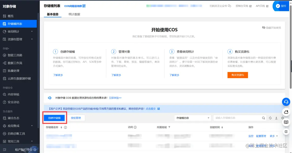This screenshot has width=292, height=153.
Task: Open 湖仓生态 under 生态服务
Action: [13, 118]
